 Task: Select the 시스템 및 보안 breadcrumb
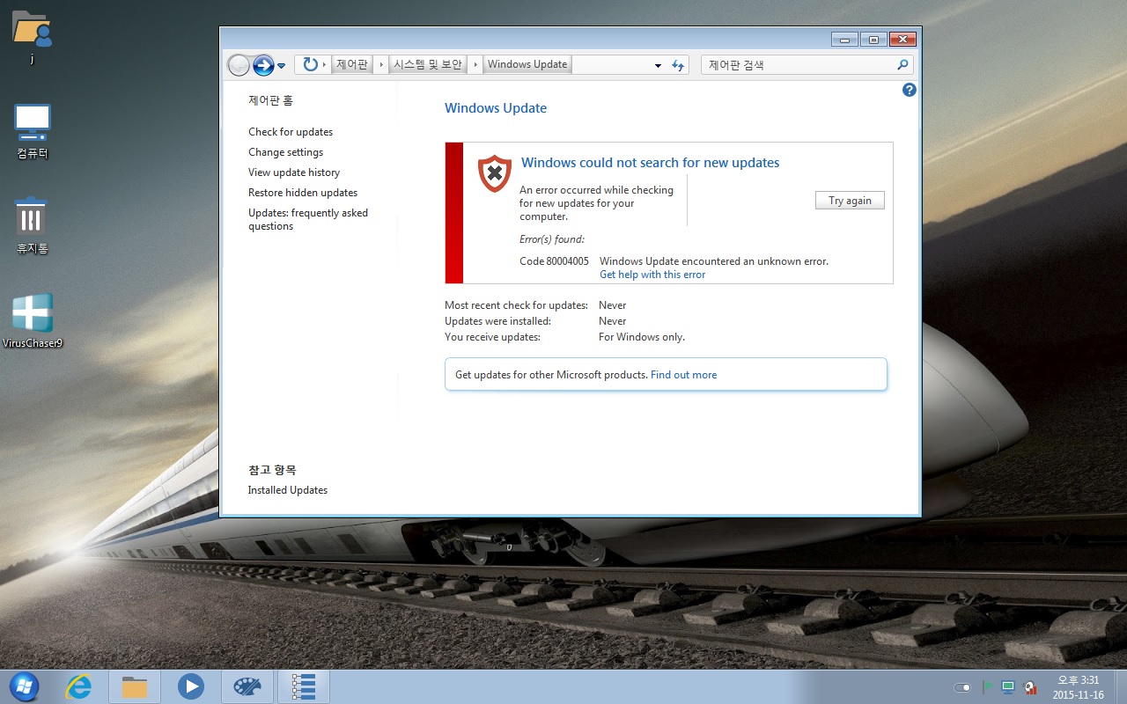tap(428, 64)
